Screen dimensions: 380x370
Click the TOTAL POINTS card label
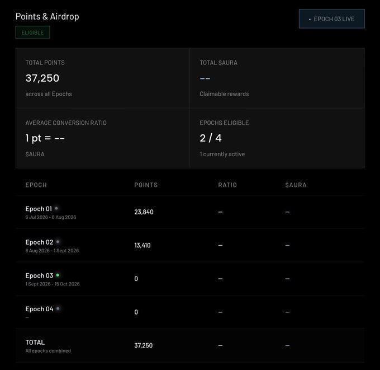point(45,63)
